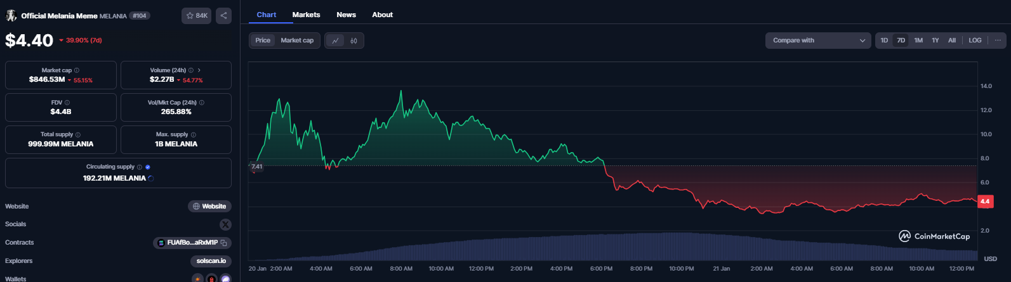Open the Chart tab

267,15
